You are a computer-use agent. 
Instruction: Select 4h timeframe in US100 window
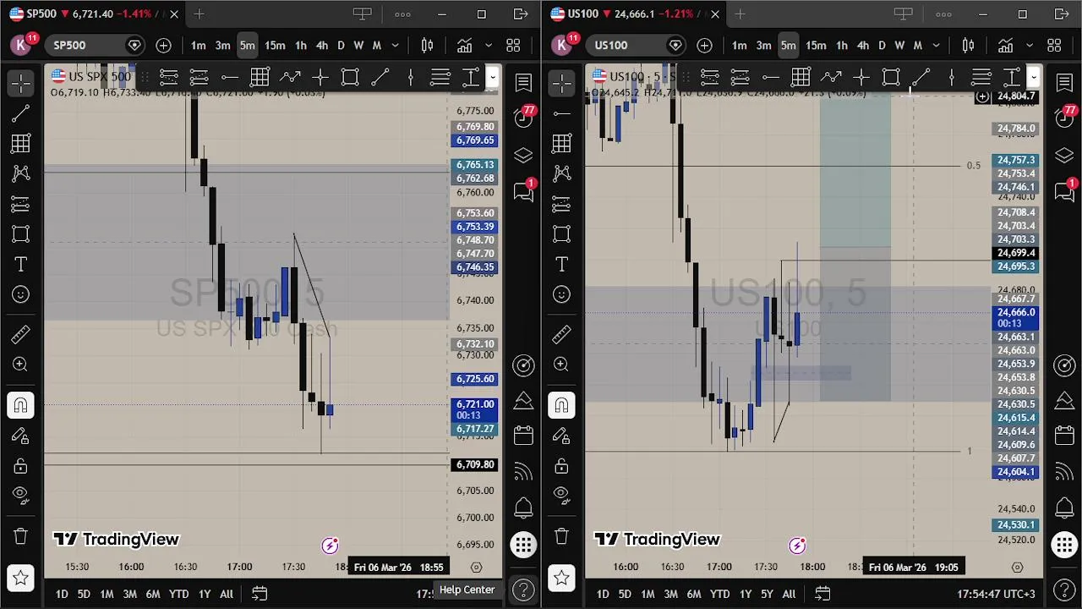click(862, 46)
